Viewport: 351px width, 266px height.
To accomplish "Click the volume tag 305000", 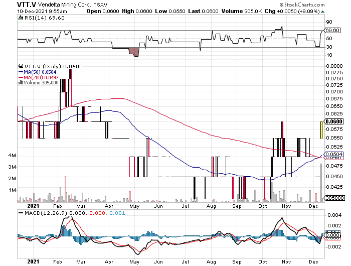I will [334, 198].
